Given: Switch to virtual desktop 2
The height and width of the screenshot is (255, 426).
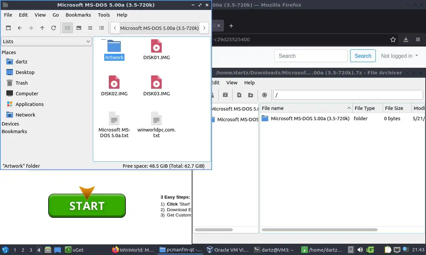Looking at the screenshot, I should pyautogui.click(x=23, y=250).
